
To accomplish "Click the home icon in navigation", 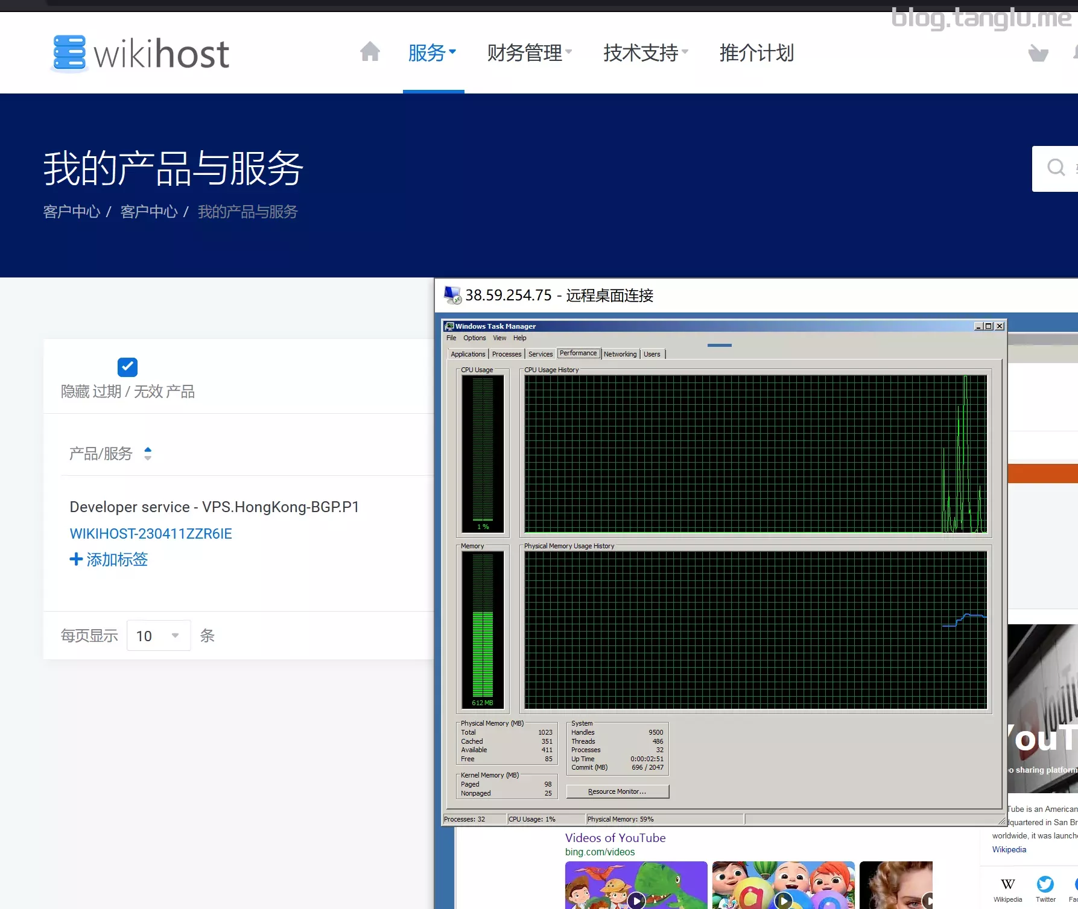I will [x=370, y=52].
